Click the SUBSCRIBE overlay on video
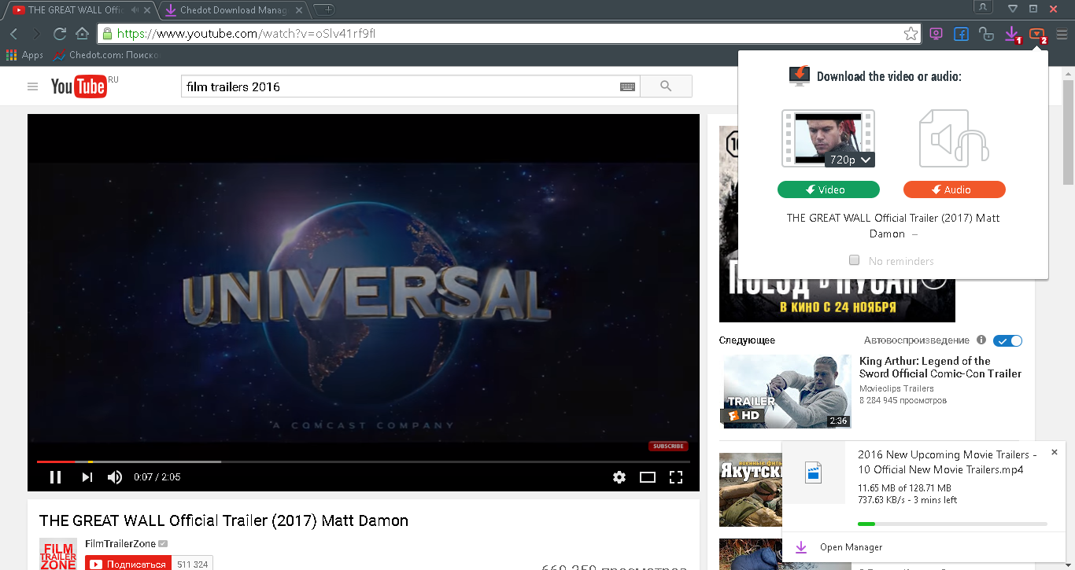The image size is (1075, 570). point(668,446)
